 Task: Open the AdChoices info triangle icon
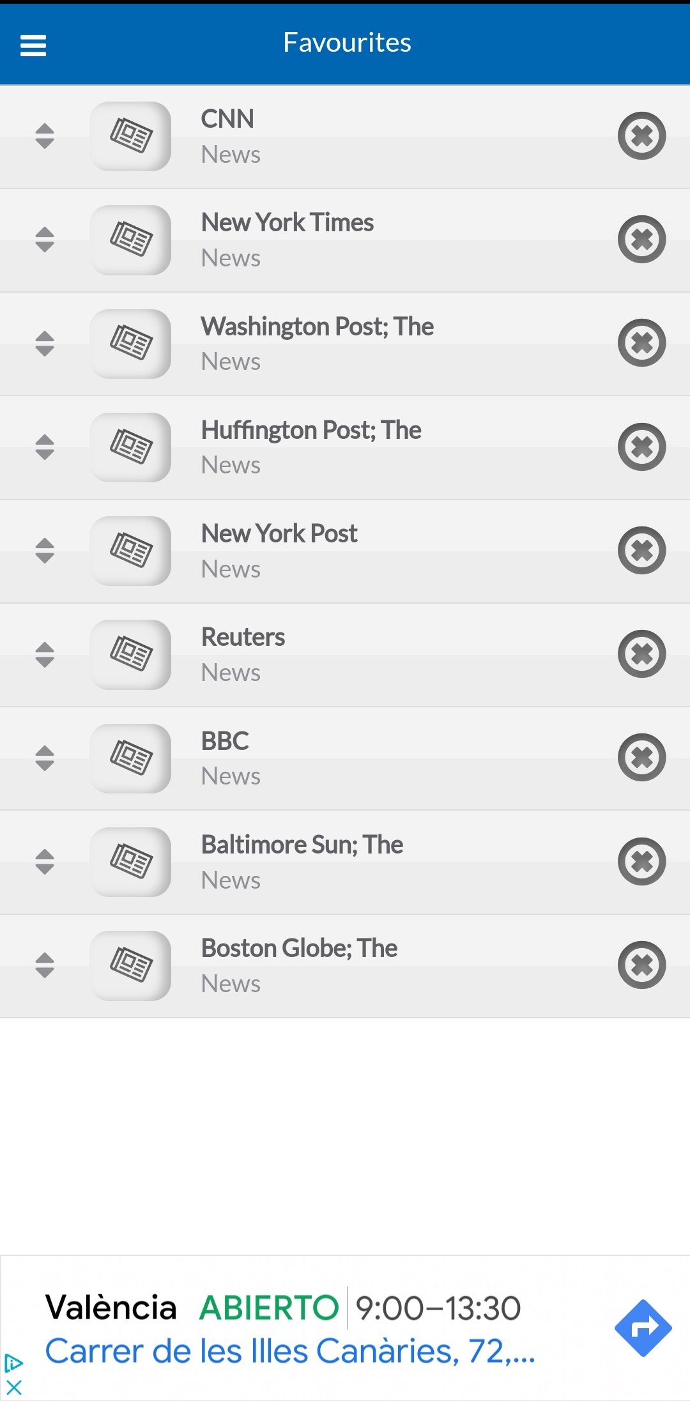tap(14, 1364)
